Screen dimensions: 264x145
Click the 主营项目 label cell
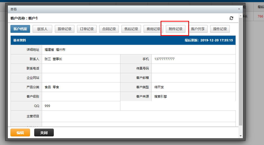click(26, 116)
